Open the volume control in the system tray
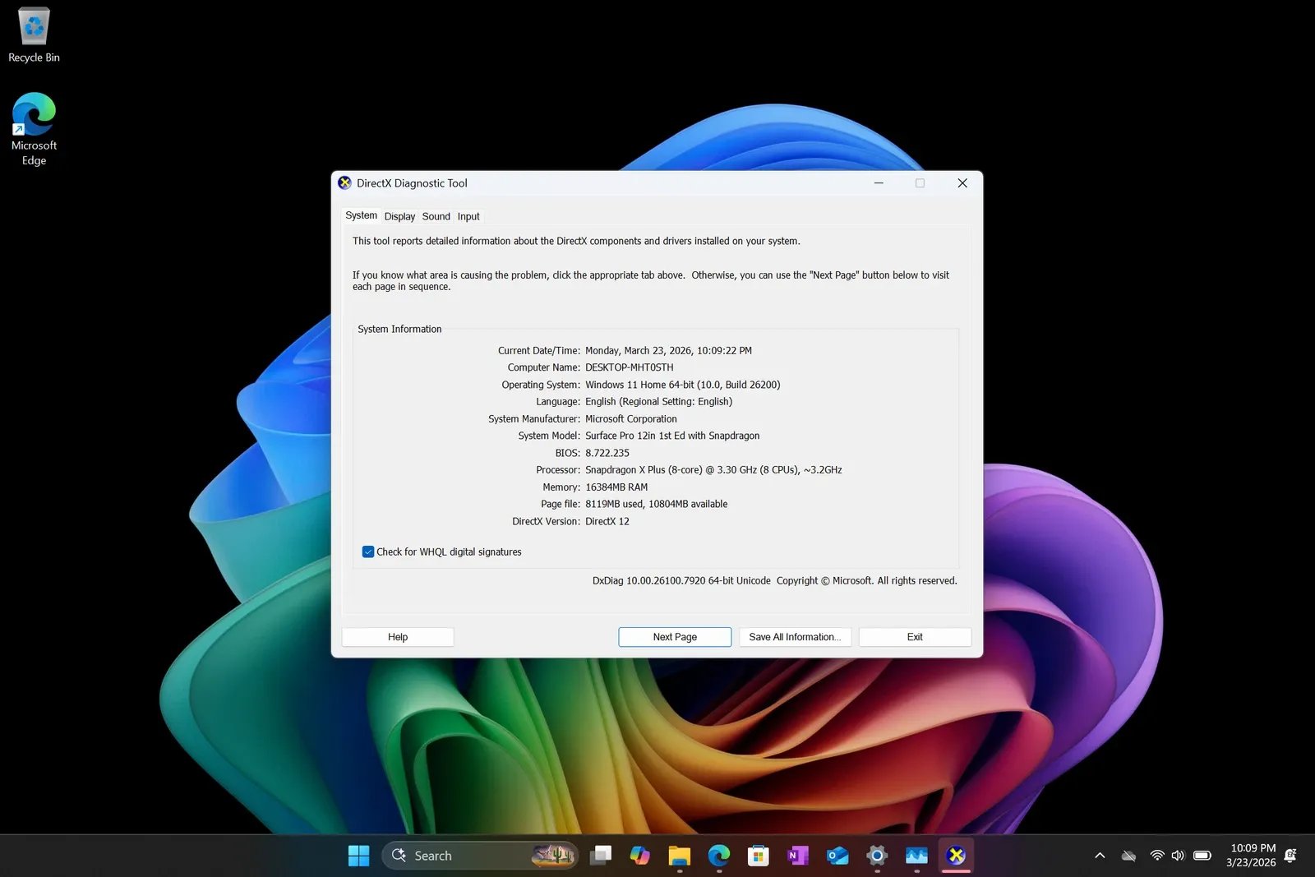This screenshot has width=1315, height=877. pos(1178,855)
